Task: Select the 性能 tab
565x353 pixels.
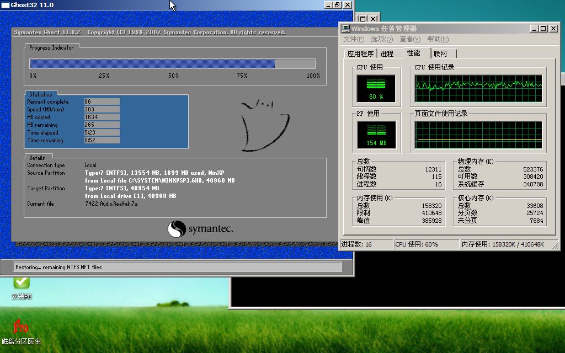Action: point(414,53)
